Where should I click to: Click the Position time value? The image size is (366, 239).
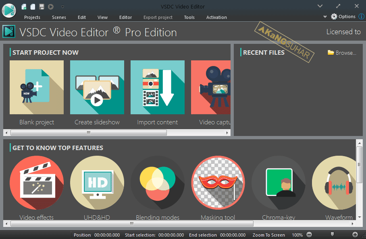pyautogui.click(x=107, y=235)
